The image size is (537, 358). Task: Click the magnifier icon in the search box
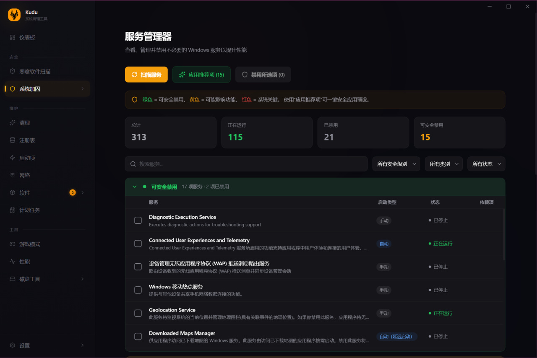[133, 164]
